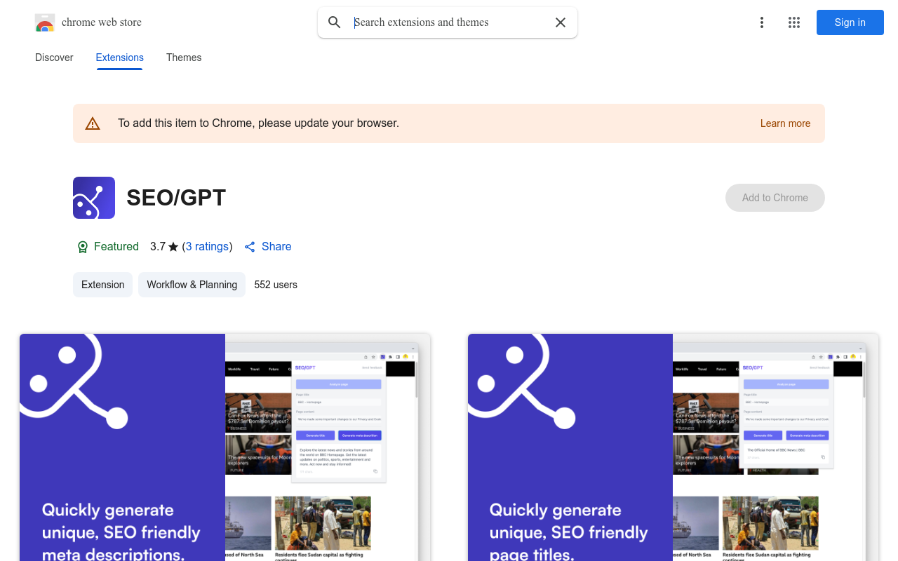
Task: Click the warning triangle in the banner
Action: click(x=93, y=123)
